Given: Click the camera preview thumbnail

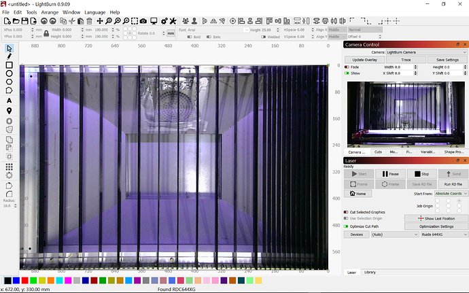Looking at the screenshot, I should click(x=406, y=114).
